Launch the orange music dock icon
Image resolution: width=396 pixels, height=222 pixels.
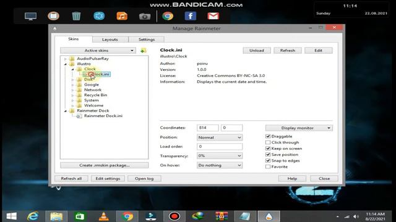tap(122, 16)
